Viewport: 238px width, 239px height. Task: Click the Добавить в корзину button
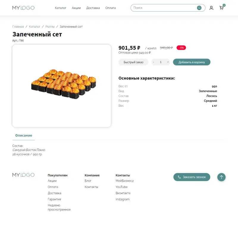tap(192, 62)
